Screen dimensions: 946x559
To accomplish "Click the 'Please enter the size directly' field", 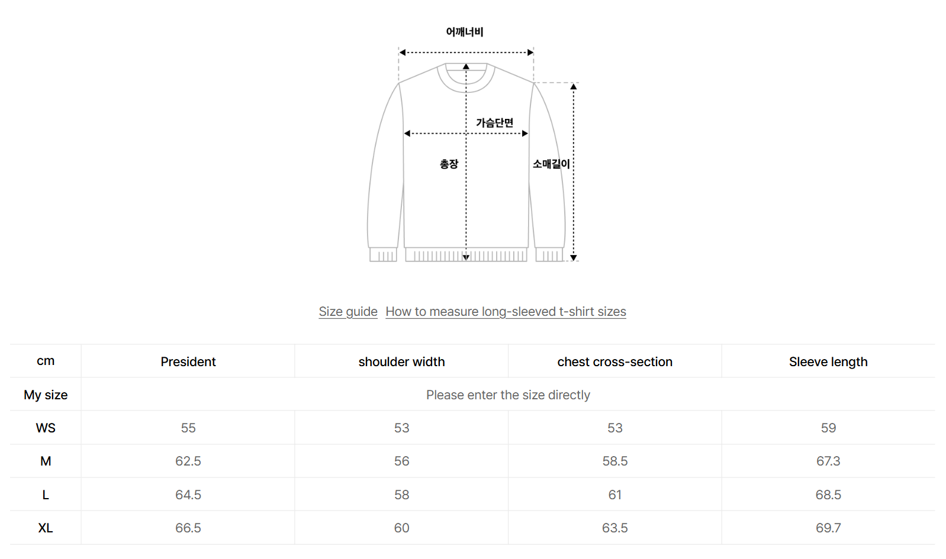I will (x=508, y=395).
